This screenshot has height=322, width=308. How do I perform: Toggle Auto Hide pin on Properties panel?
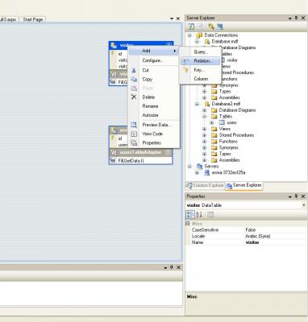pos(296,196)
